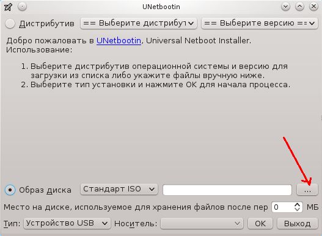Open the Выберите дистрибутив dropdown
322x236 pixels.
click(139, 23)
